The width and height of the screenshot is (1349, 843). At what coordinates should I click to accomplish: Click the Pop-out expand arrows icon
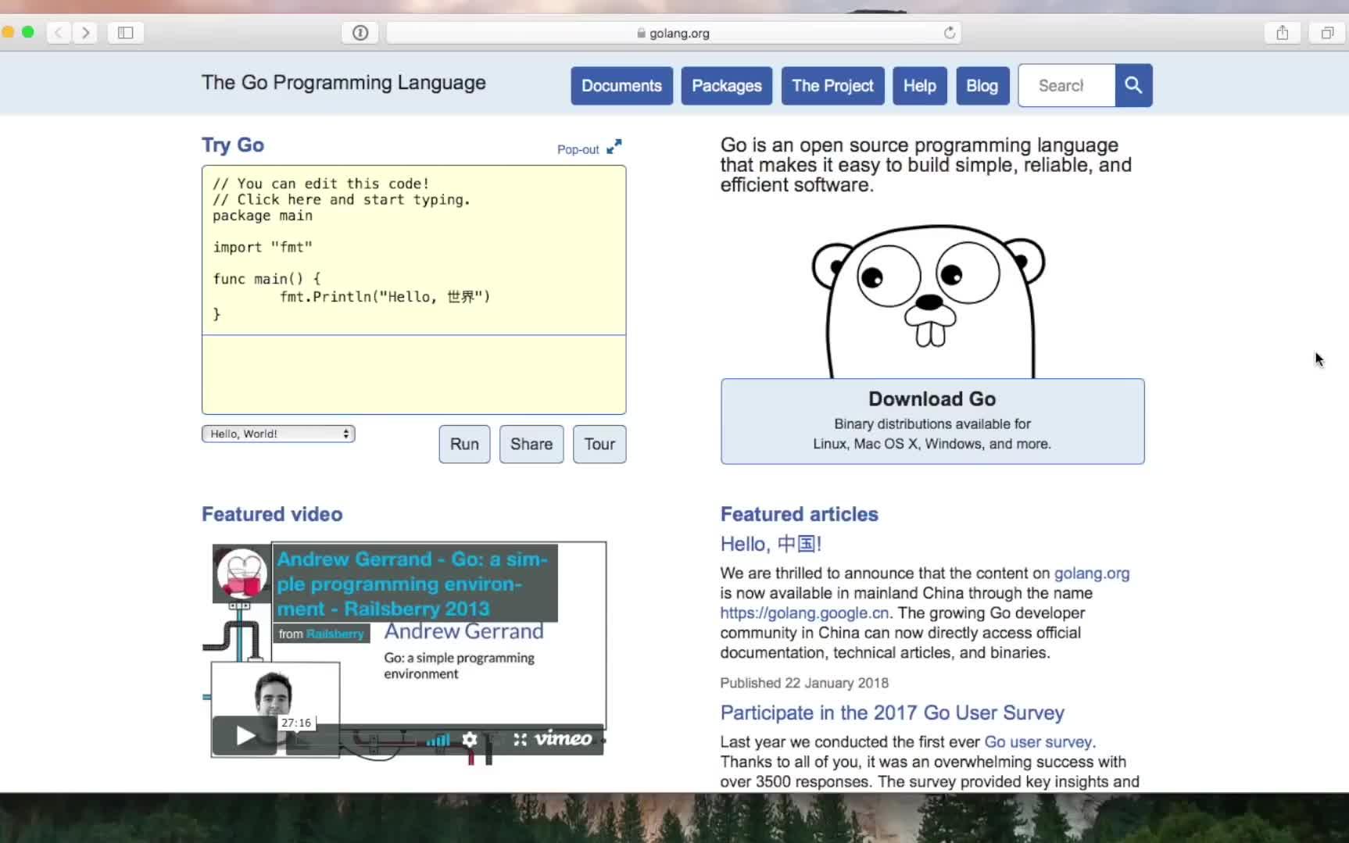(x=614, y=147)
